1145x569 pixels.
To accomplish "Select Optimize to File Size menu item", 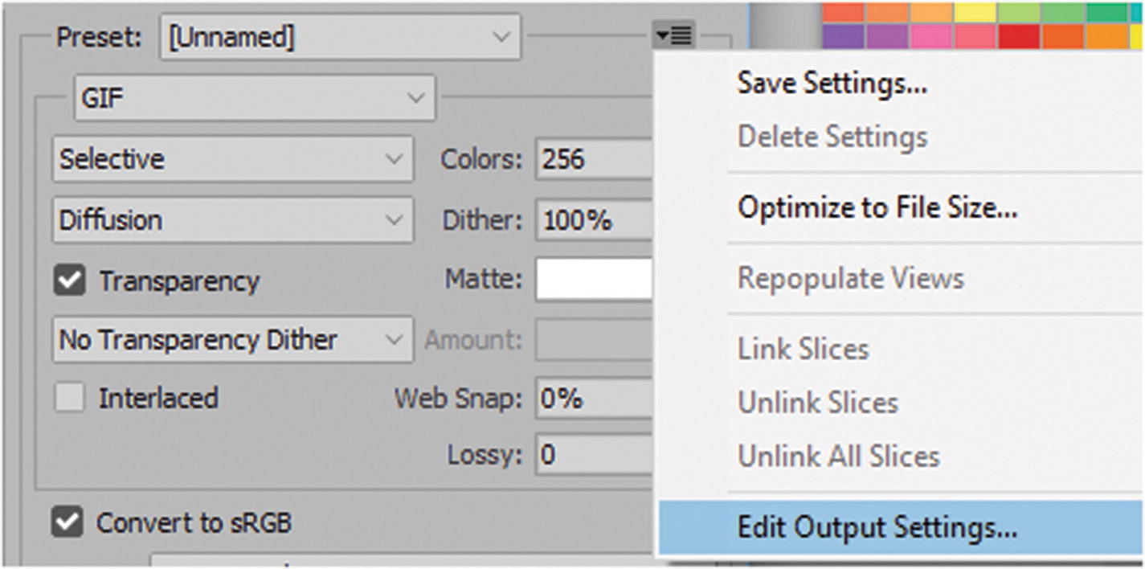I will [x=877, y=209].
